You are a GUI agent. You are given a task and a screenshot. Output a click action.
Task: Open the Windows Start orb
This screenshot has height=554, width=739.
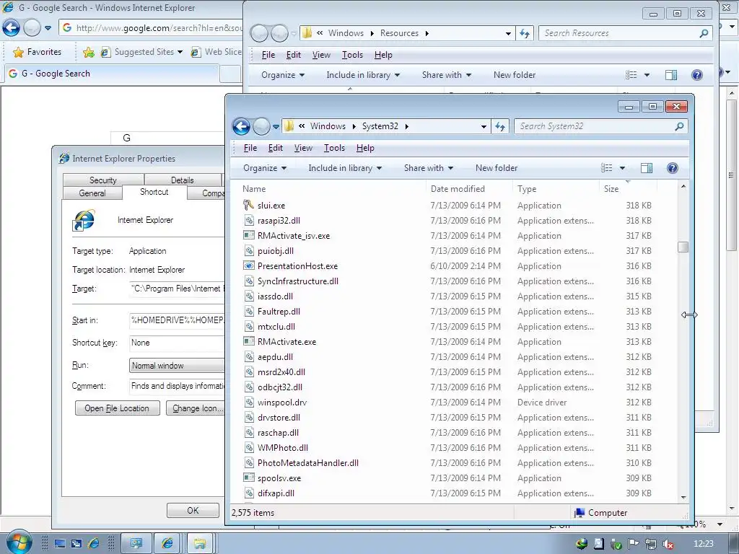pos(18,542)
